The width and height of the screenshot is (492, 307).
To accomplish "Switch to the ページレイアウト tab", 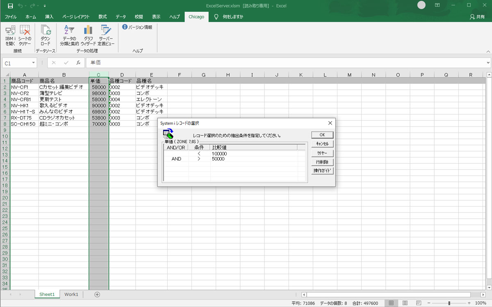I will 76,17.
